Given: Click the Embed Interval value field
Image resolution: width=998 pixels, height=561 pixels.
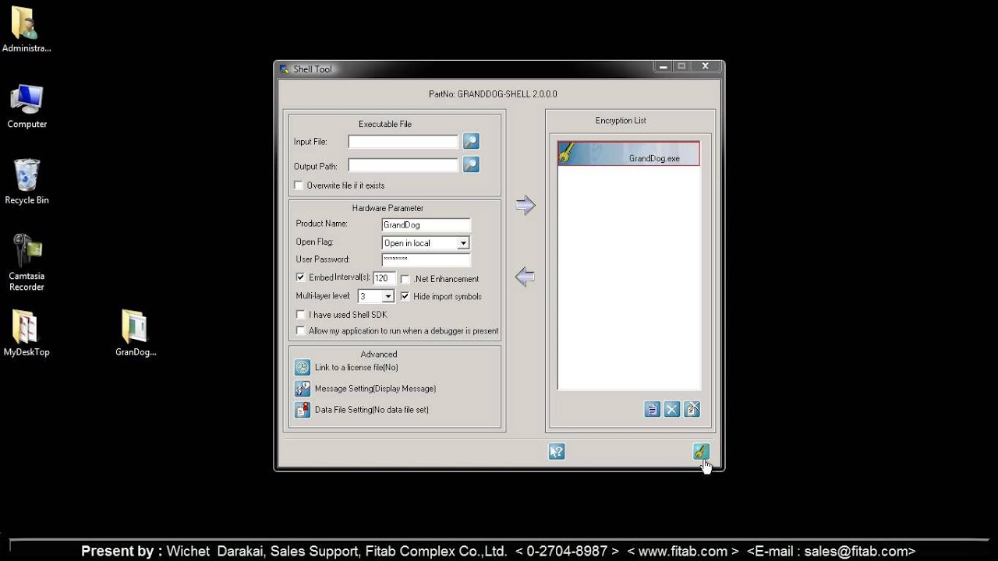Looking at the screenshot, I should 384,278.
